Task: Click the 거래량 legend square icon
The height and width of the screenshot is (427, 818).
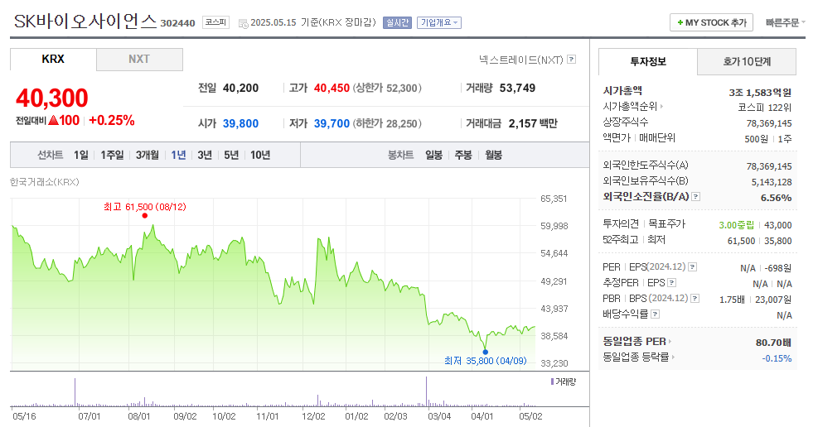Action: click(x=552, y=381)
